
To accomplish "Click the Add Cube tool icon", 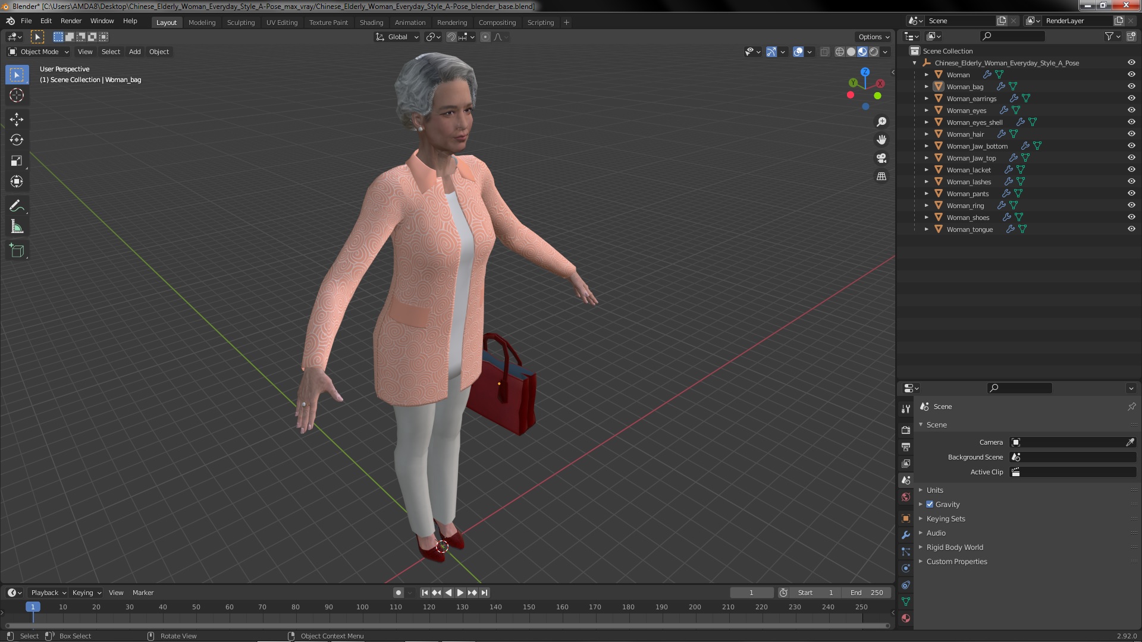I will click(x=17, y=251).
